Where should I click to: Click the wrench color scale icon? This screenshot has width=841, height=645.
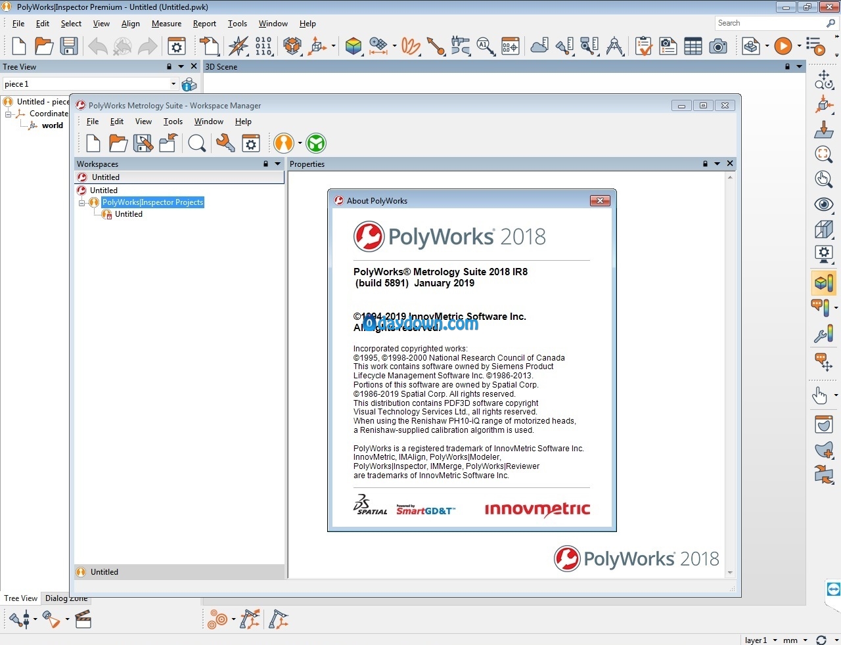(x=824, y=334)
